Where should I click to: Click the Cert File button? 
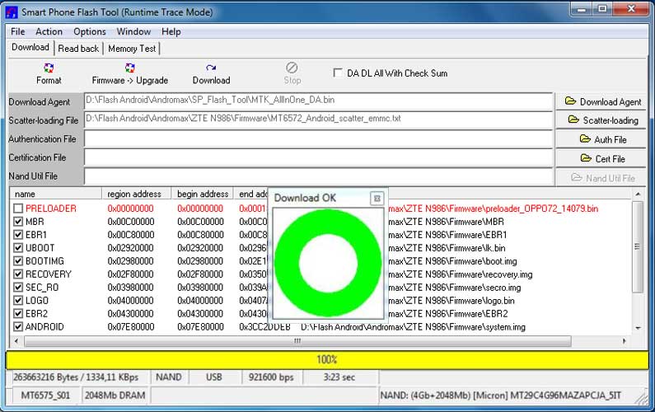(x=601, y=158)
